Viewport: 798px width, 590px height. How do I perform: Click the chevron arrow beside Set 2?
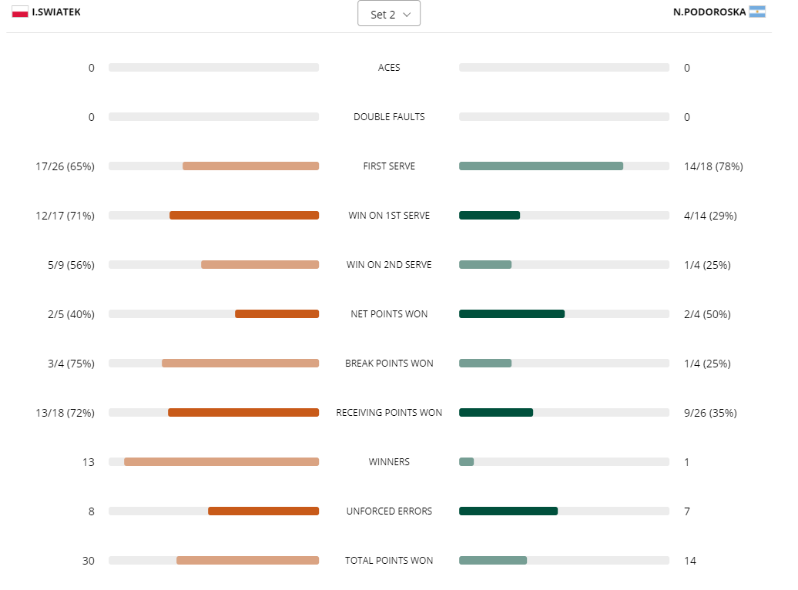click(407, 15)
